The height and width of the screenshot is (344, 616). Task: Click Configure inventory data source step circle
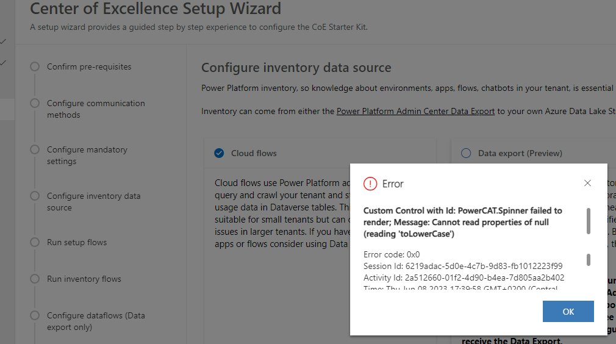tap(35, 196)
